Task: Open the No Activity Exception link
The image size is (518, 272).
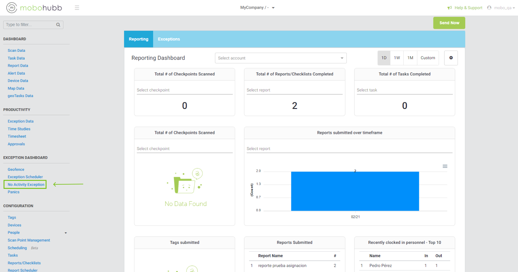Action: (26, 185)
